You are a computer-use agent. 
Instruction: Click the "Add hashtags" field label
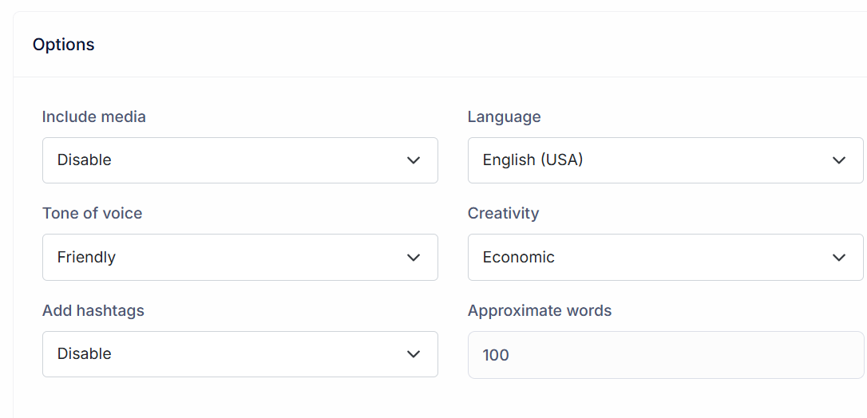tap(93, 311)
